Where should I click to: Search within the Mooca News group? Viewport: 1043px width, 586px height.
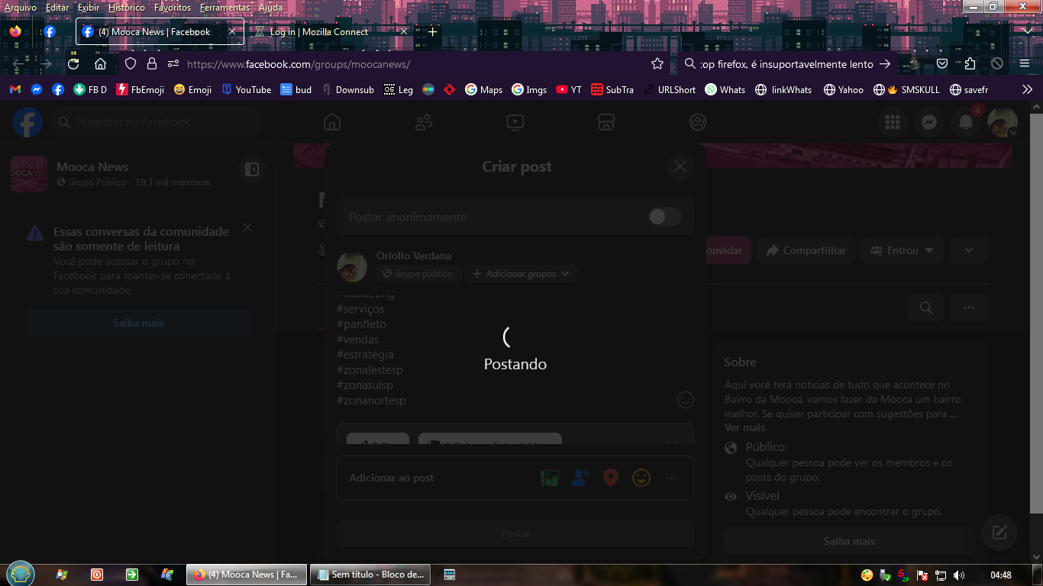tap(926, 307)
